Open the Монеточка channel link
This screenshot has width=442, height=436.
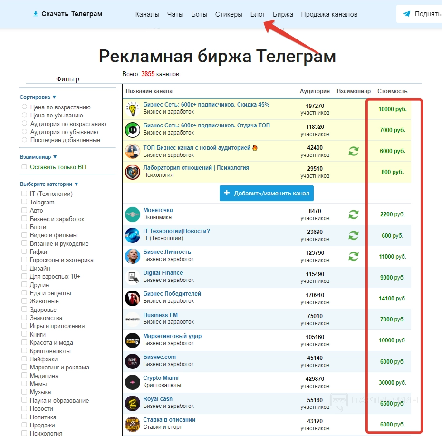tap(158, 210)
